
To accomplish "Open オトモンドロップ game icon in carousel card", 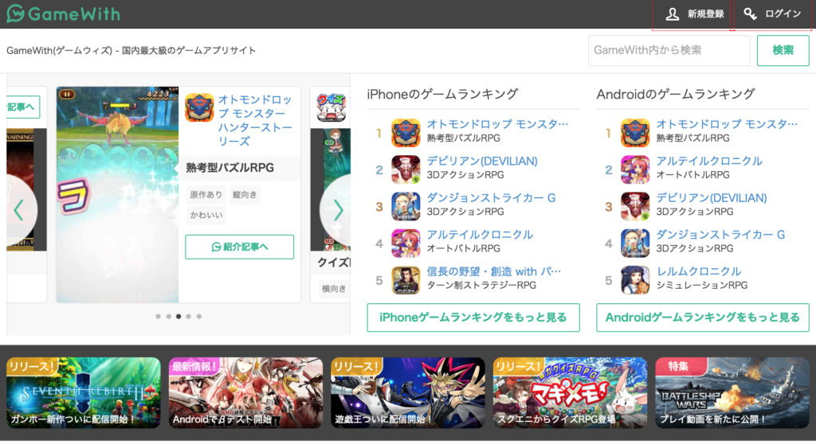I will pos(199,107).
